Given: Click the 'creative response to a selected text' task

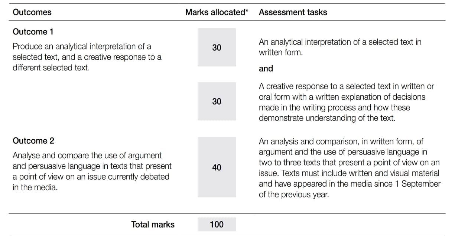Looking at the screenshot, I should click(347, 102).
